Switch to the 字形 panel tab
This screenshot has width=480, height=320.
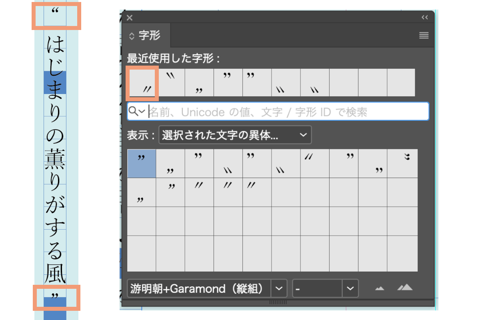tap(150, 35)
